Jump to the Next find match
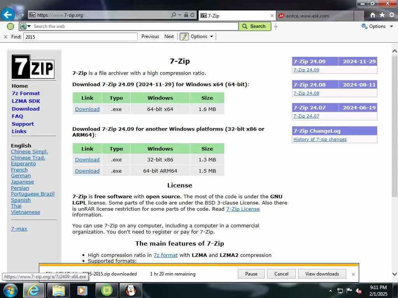 (x=169, y=36)
